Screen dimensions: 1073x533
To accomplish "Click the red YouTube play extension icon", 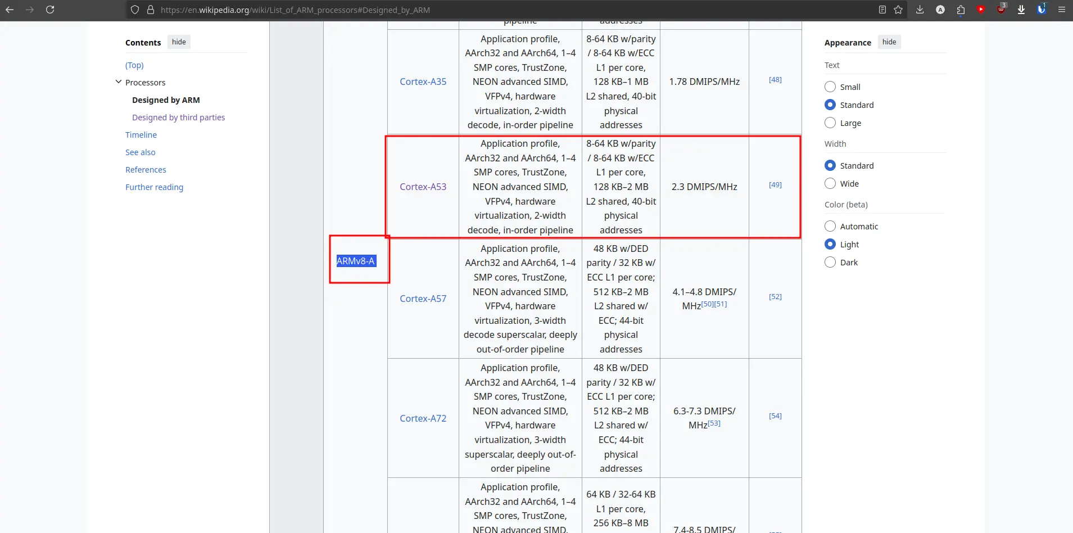I will (981, 10).
